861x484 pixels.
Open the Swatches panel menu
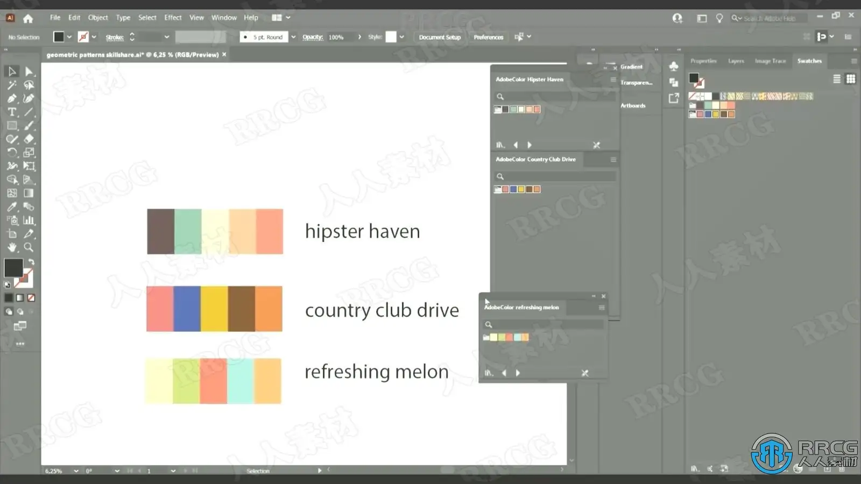pos(854,61)
